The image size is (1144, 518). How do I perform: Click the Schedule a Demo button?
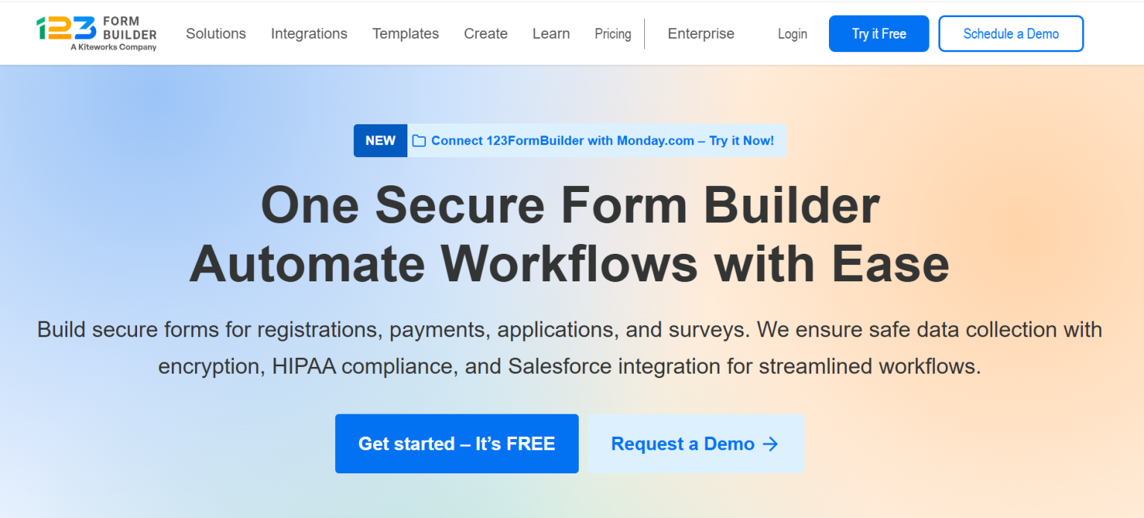[1011, 33]
